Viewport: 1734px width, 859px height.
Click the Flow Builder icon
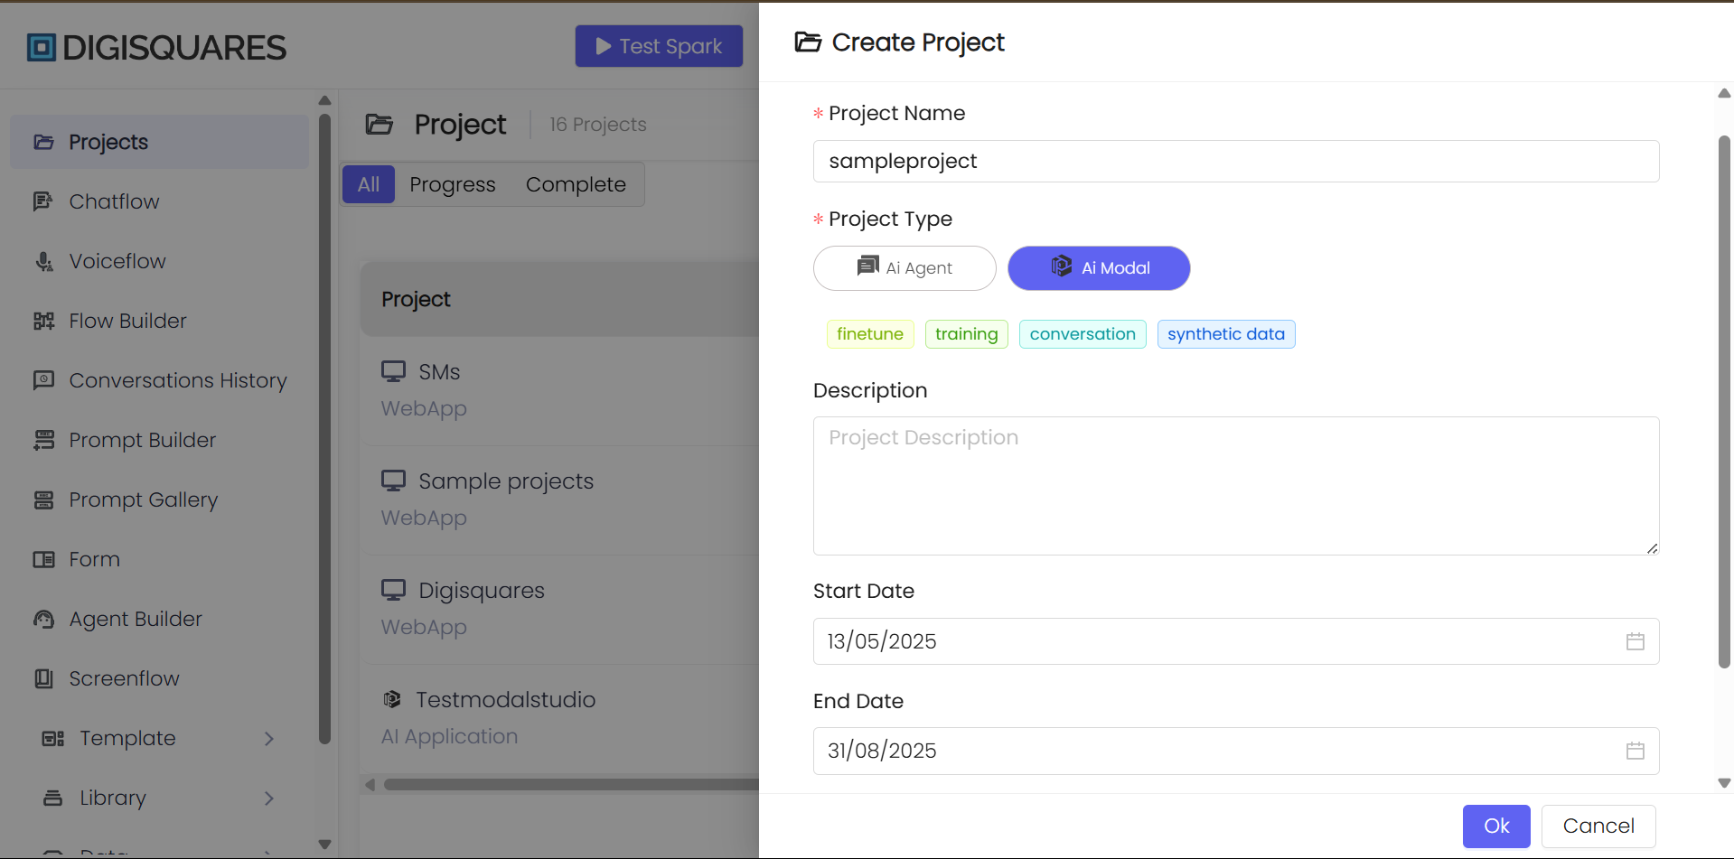coord(43,321)
